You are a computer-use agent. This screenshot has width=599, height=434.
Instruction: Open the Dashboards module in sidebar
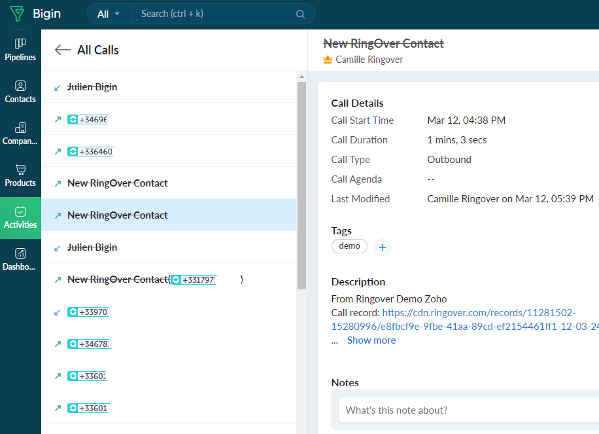pos(20,259)
